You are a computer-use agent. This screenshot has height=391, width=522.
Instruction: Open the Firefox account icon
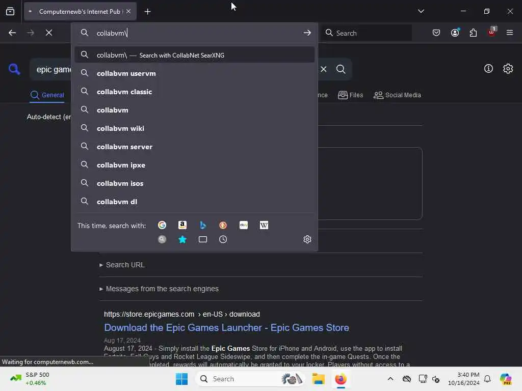(455, 33)
